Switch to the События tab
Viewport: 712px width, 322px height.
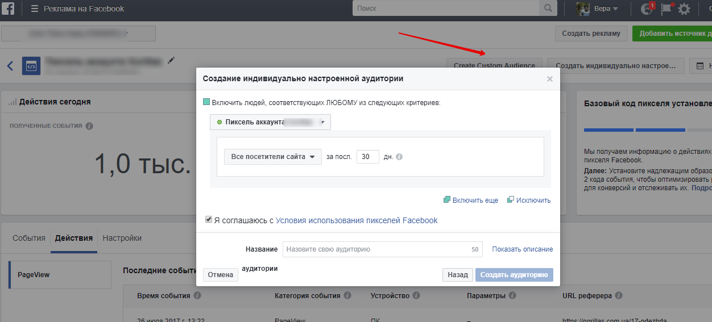click(x=29, y=238)
